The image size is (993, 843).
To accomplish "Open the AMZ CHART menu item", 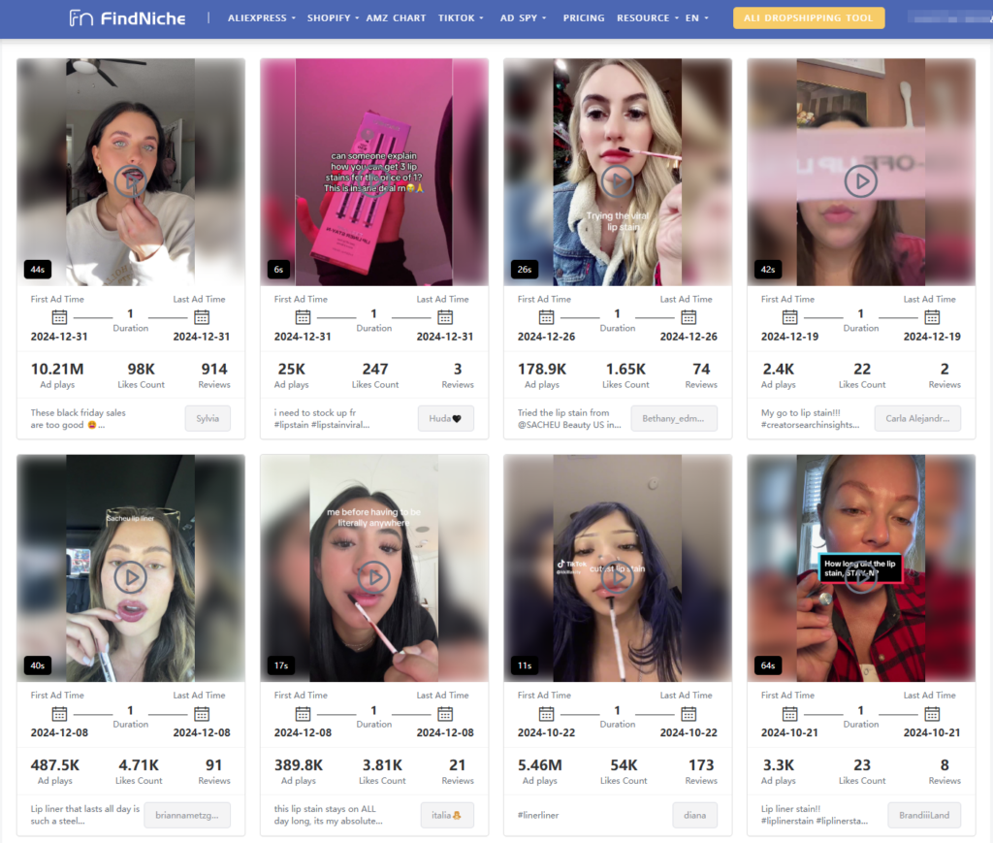I will 396,18.
